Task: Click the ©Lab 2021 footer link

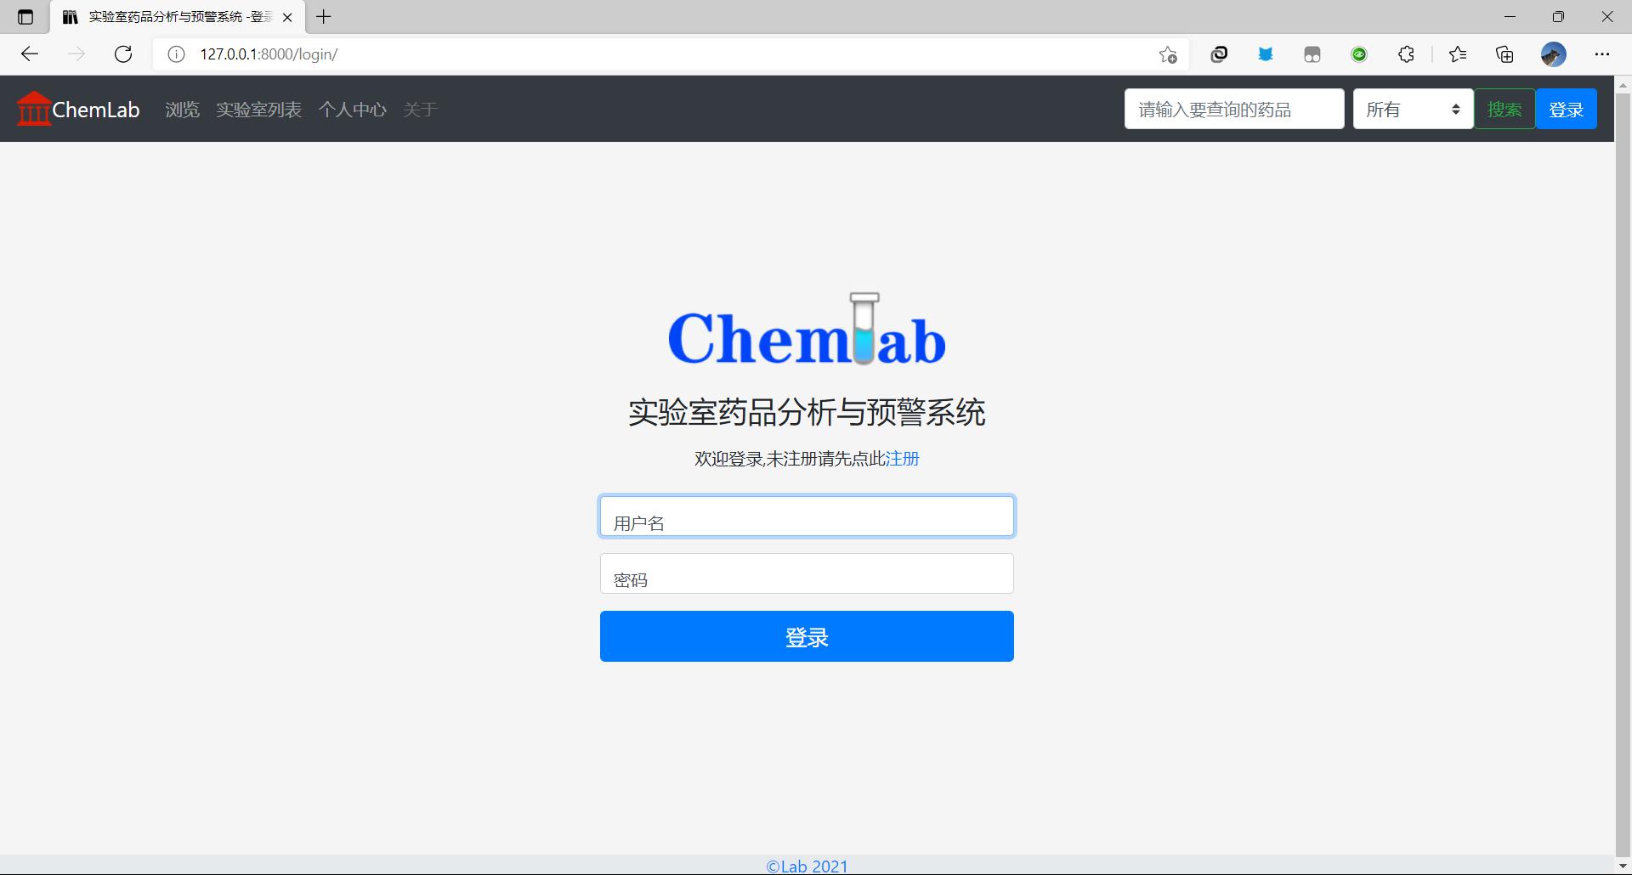Action: tap(807, 867)
